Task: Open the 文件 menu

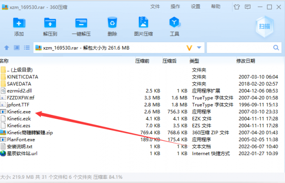Action: (155, 7)
